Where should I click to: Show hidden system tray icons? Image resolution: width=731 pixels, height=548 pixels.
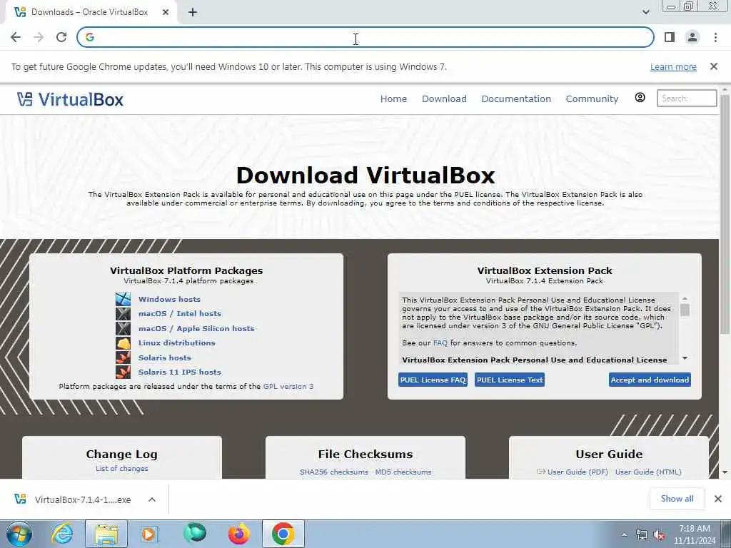tap(624, 535)
